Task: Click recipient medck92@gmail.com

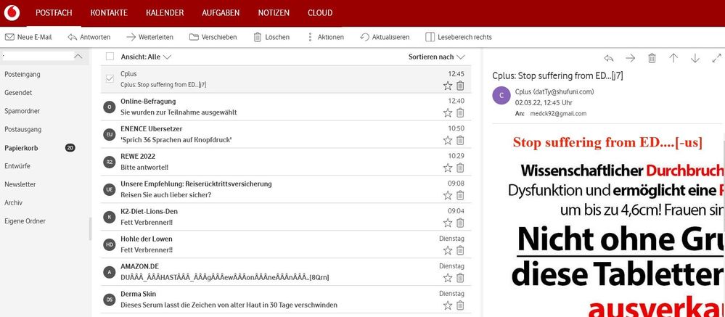Action: pyautogui.click(x=559, y=114)
